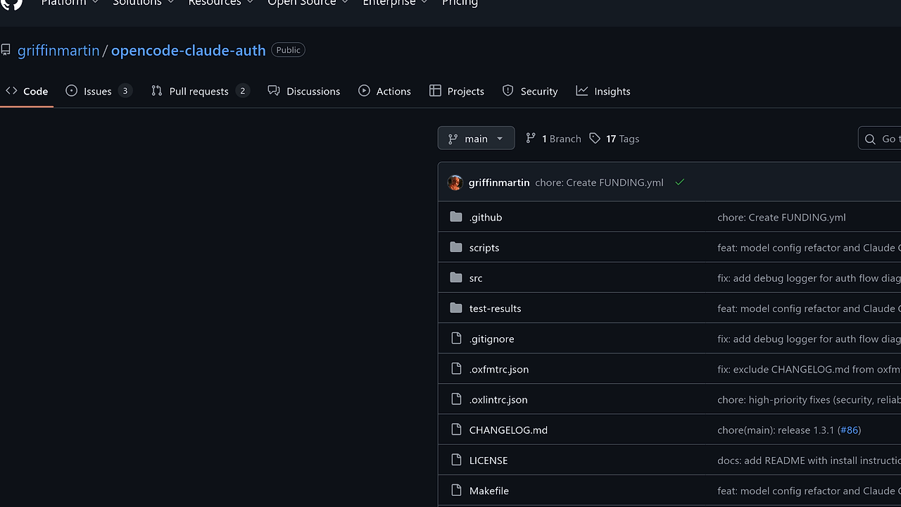Viewport: 901px width, 507px height.
Task: Go to the Discussions tab
Action: coord(304,91)
